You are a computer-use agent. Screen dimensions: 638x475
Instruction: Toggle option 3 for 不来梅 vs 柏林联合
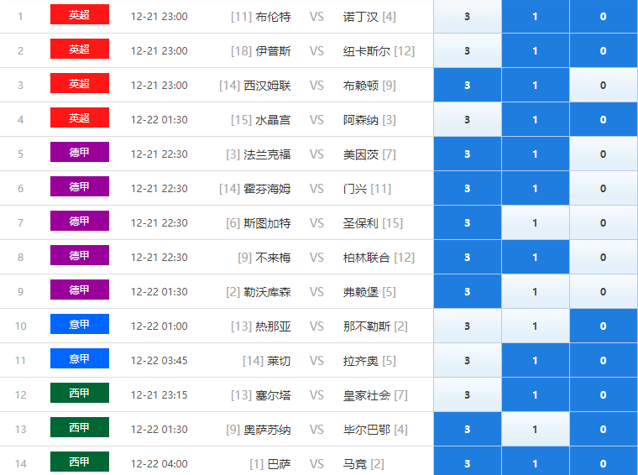pos(468,257)
